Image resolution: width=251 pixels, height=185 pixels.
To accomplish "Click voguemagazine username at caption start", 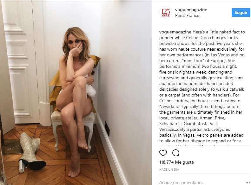I will pyautogui.click(x=175, y=32).
